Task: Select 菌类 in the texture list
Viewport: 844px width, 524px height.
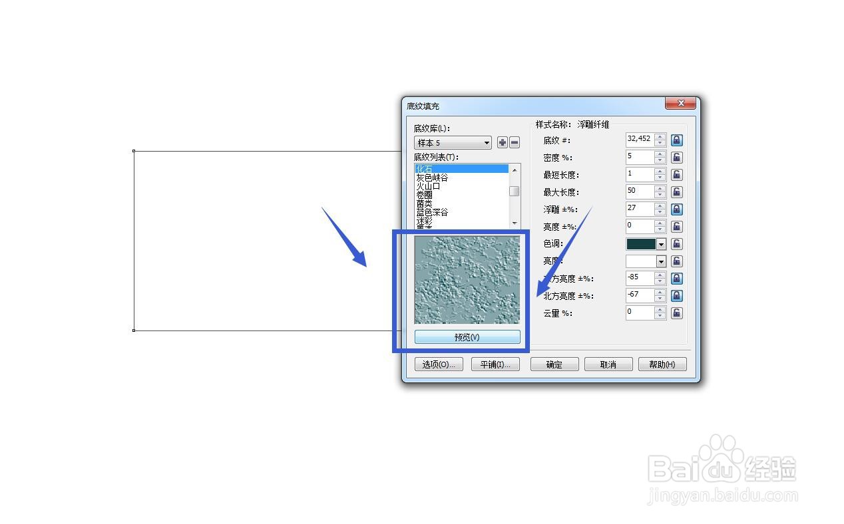Action: click(x=461, y=203)
